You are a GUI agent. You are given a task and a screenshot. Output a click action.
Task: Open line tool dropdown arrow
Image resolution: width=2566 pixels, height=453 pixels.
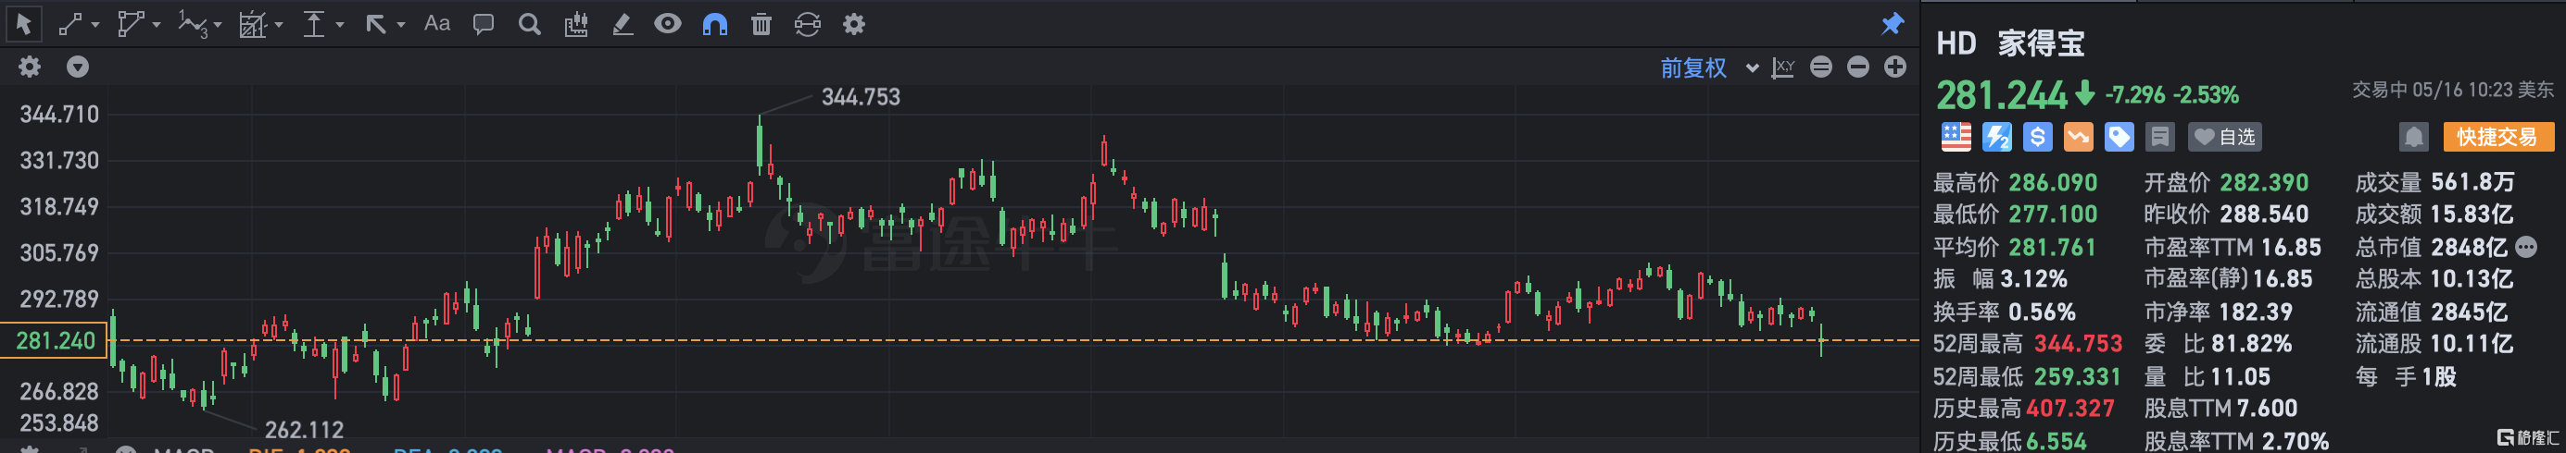pyautogui.click(x=95, y=25)
